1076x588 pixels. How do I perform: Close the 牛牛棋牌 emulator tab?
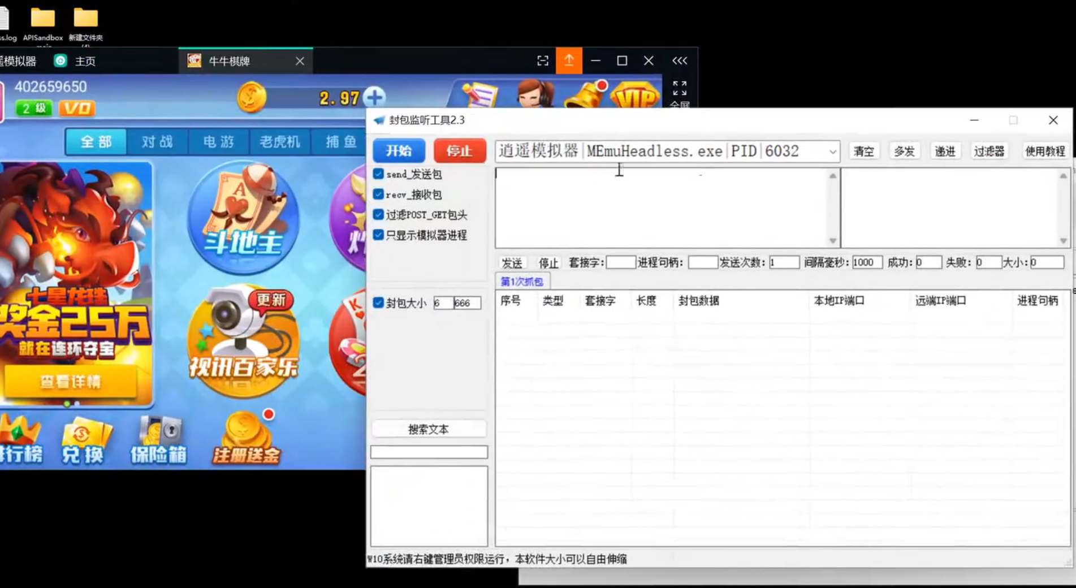pyautogui.click(x=300, y=60)
